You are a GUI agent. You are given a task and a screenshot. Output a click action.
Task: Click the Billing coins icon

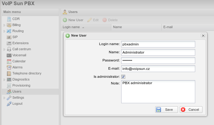click(9, 25)
